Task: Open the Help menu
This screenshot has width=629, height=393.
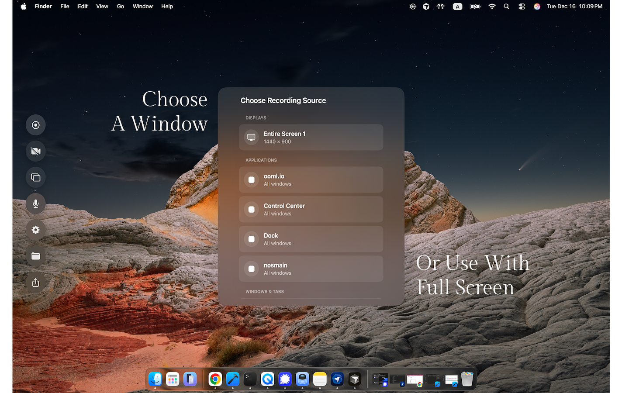Action: click(167, 7)
